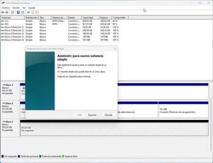Open the Archivo menu
Viewport: 213px width, 163px height.
point(6,8)
